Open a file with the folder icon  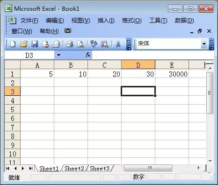pos(24,44)
